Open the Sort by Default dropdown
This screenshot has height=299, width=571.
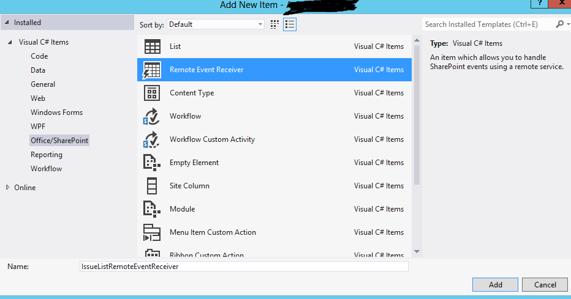point(215,24)
